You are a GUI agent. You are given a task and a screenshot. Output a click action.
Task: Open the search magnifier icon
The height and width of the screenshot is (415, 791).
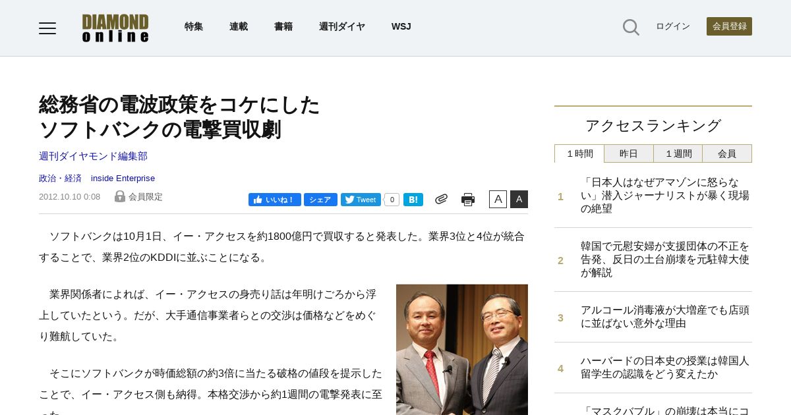pyautogui.click(x=631, y=27)
